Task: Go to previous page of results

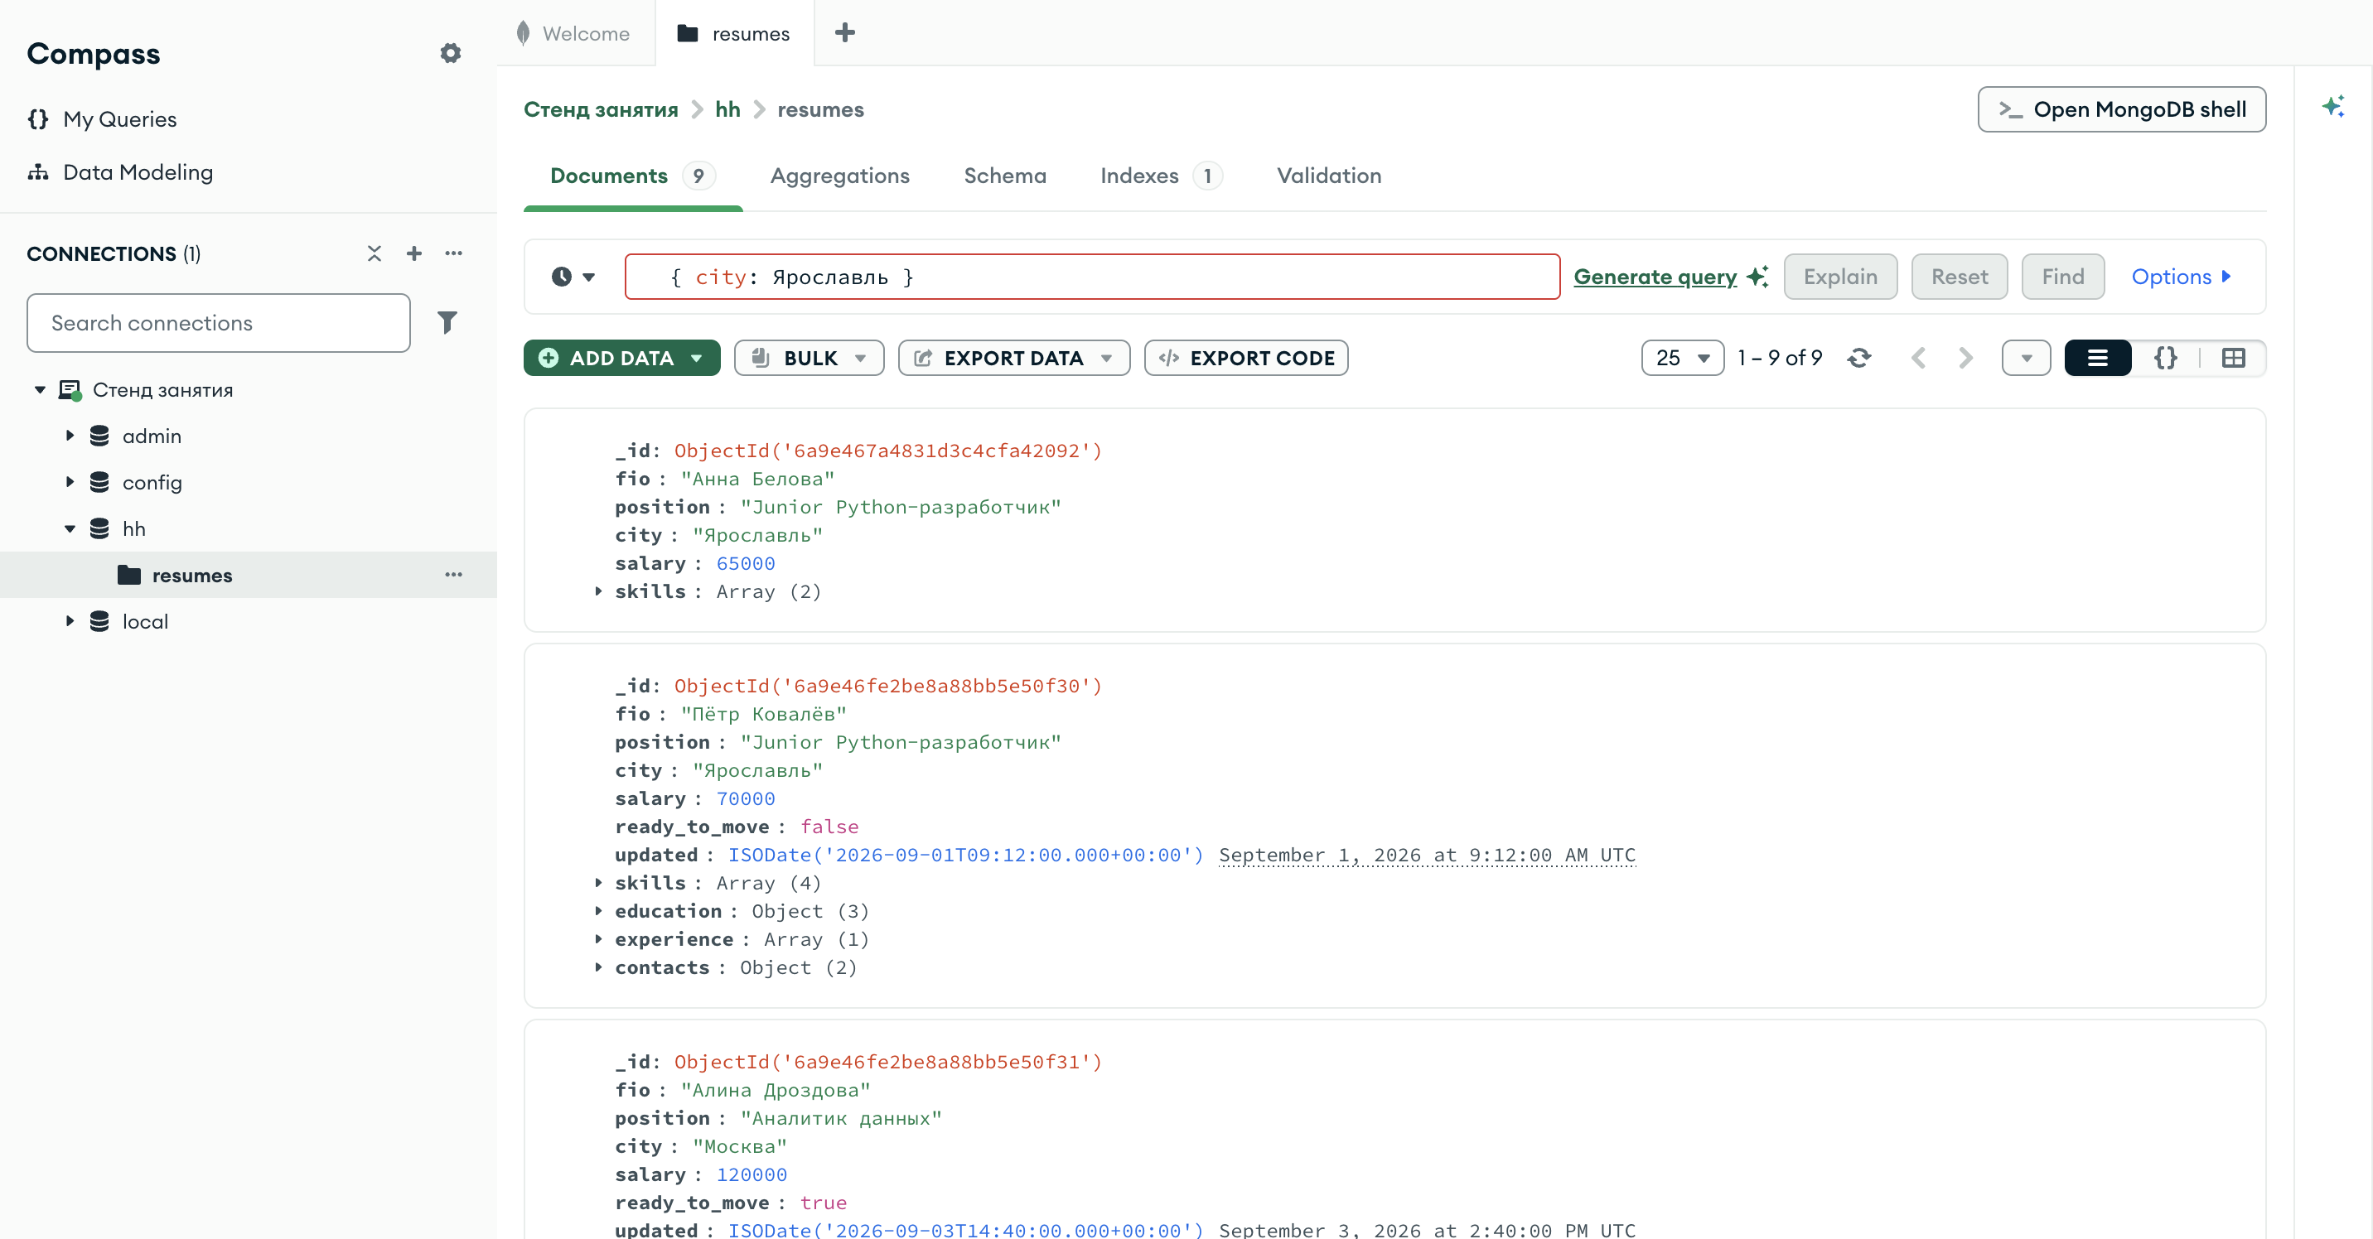Action: [x=1918, y=357]
